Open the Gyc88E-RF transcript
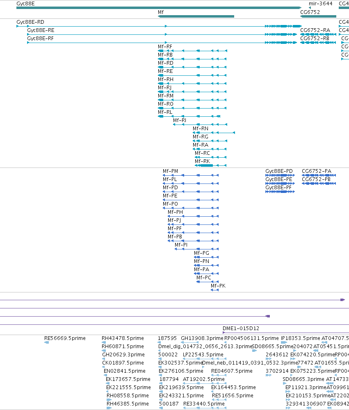 (x=162, y=43)
